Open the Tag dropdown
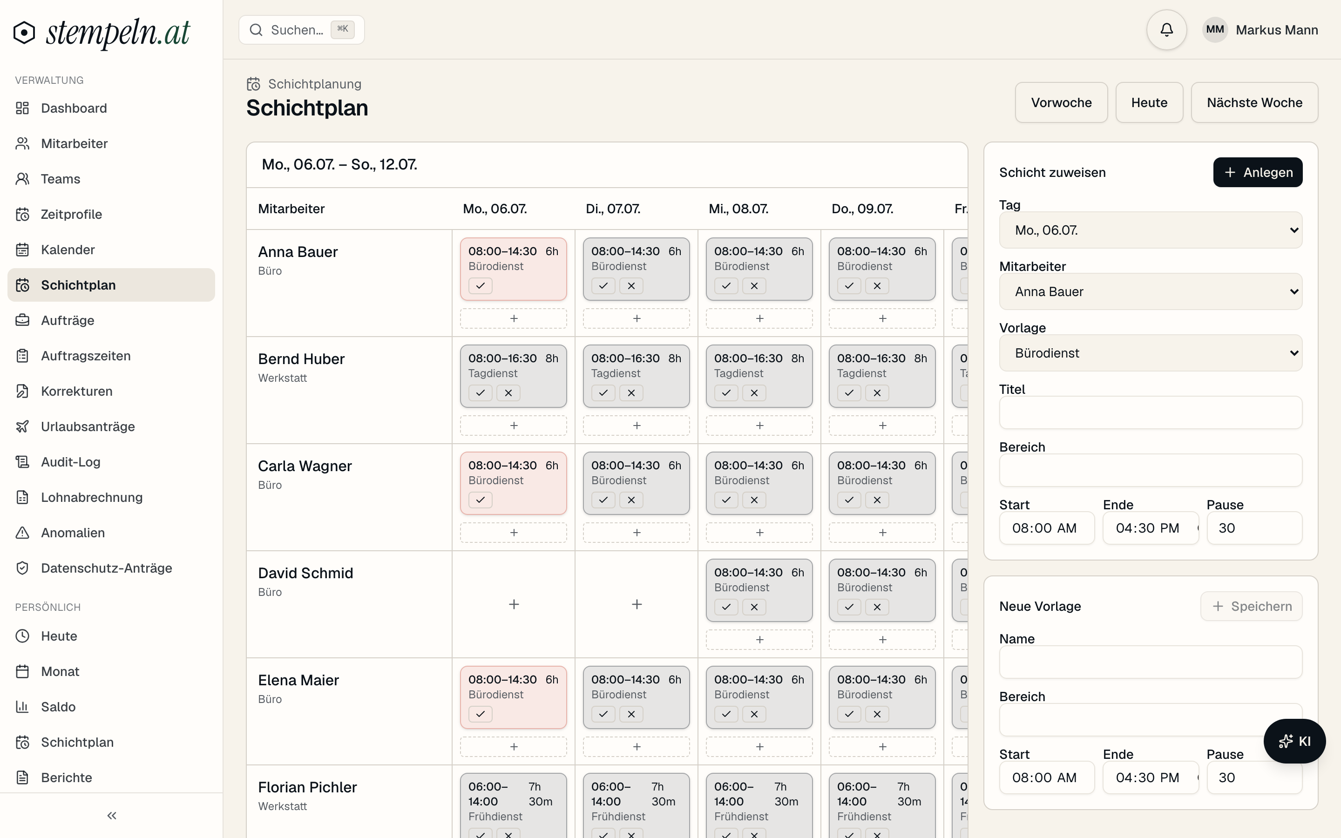 [1151, 230]
